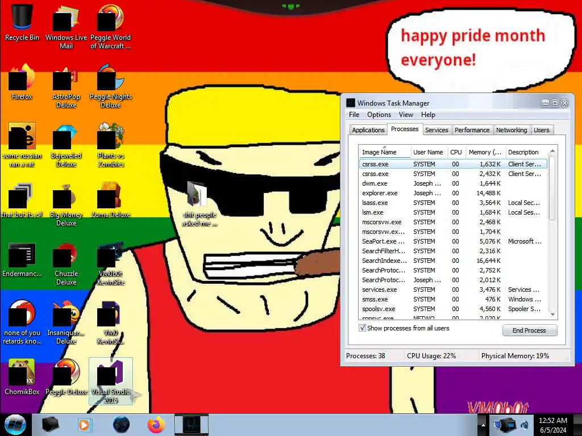The image size is (582, 436).
Task: Sort by the Image Name column header
Action: pos(385,152)
